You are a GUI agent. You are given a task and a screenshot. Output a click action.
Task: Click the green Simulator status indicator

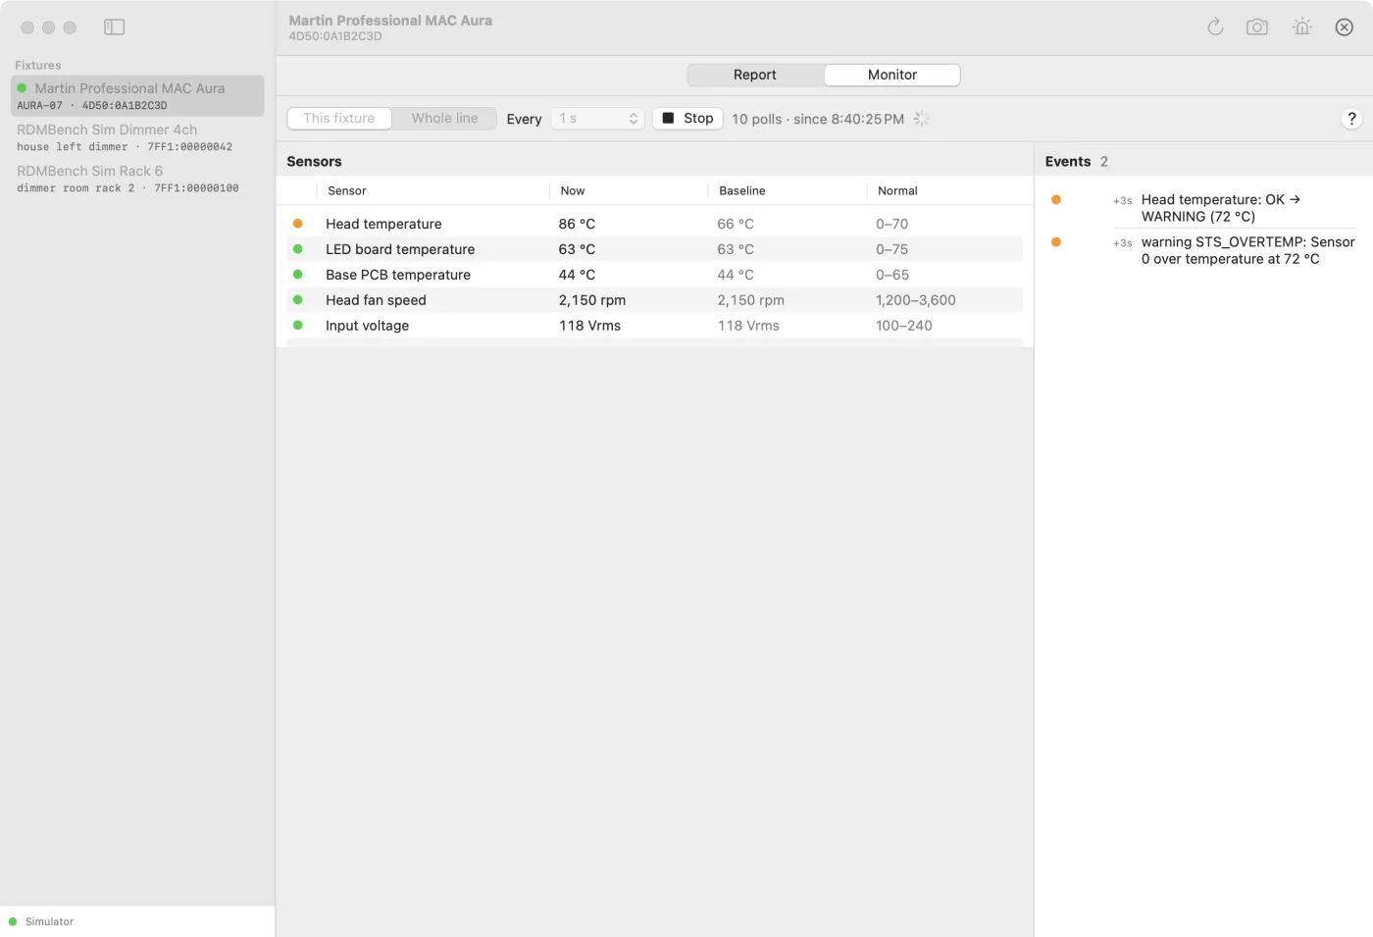click(13, 921)
